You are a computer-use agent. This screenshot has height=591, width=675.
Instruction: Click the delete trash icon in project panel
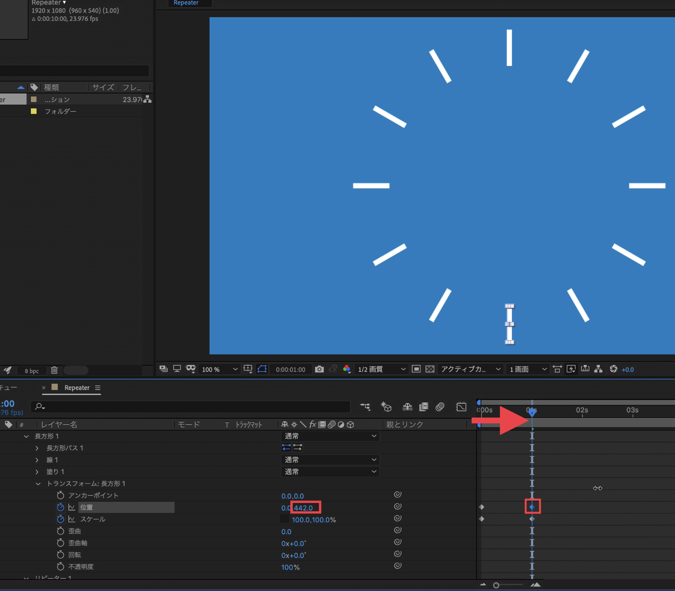click(x=54, y=370)
